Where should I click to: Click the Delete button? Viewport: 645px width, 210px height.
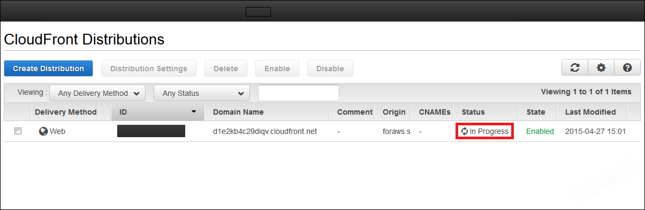[x=226, y=69]
